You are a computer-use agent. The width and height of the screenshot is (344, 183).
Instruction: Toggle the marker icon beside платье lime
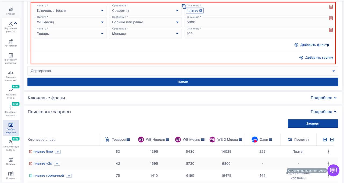(x=31, y=152)
